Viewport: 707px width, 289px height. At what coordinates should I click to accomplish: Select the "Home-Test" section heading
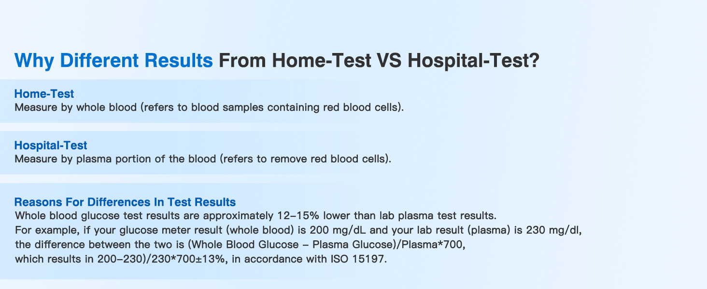pyautogui.click(x=44, y=93)
